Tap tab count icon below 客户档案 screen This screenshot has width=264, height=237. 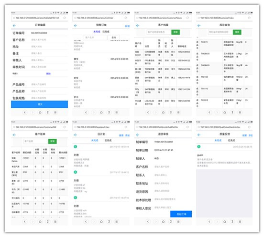click(x=171, y=113)
